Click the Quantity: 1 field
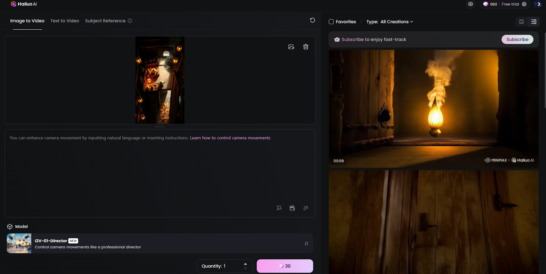Viewport: 546px width, 274px height. tap(225, 266)
